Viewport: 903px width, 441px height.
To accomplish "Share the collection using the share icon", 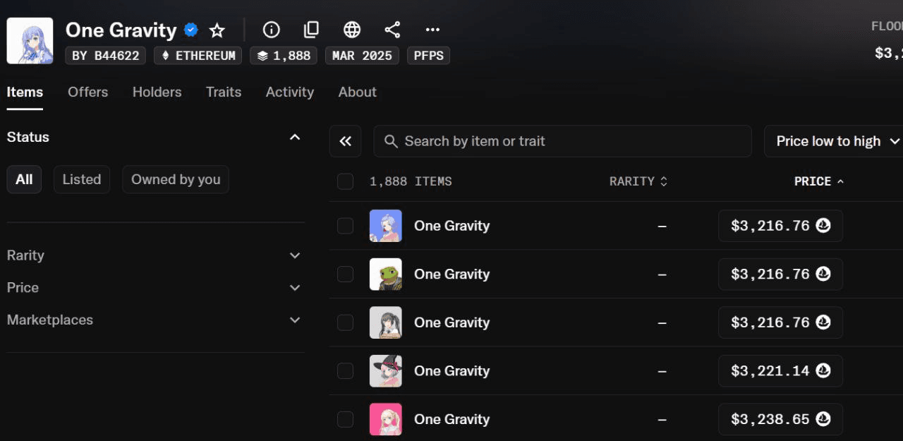I will click(x=392, y=30).
